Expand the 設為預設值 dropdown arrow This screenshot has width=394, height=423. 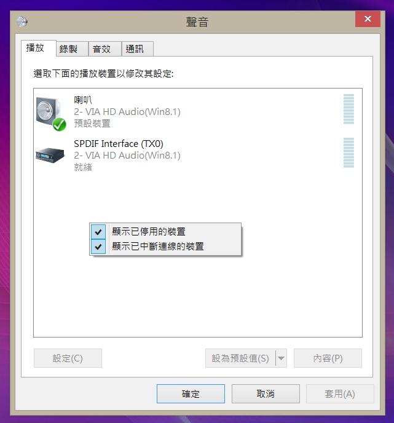click(281, 358)
